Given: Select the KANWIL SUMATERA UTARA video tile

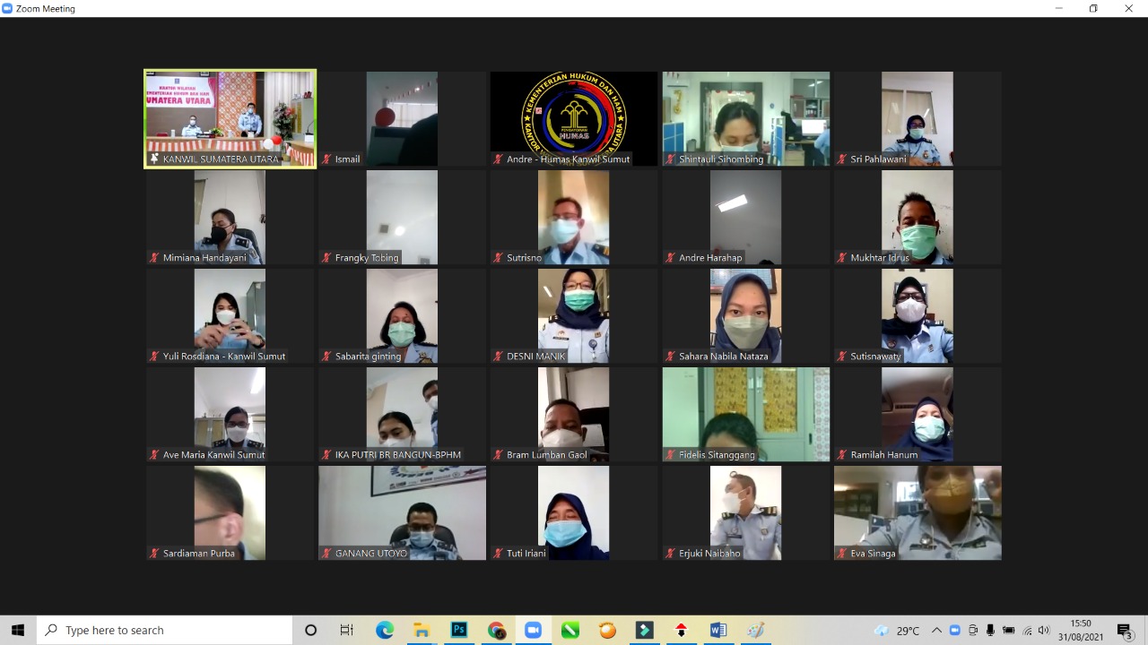Looking at the screenshot, I should coord(230,118).
